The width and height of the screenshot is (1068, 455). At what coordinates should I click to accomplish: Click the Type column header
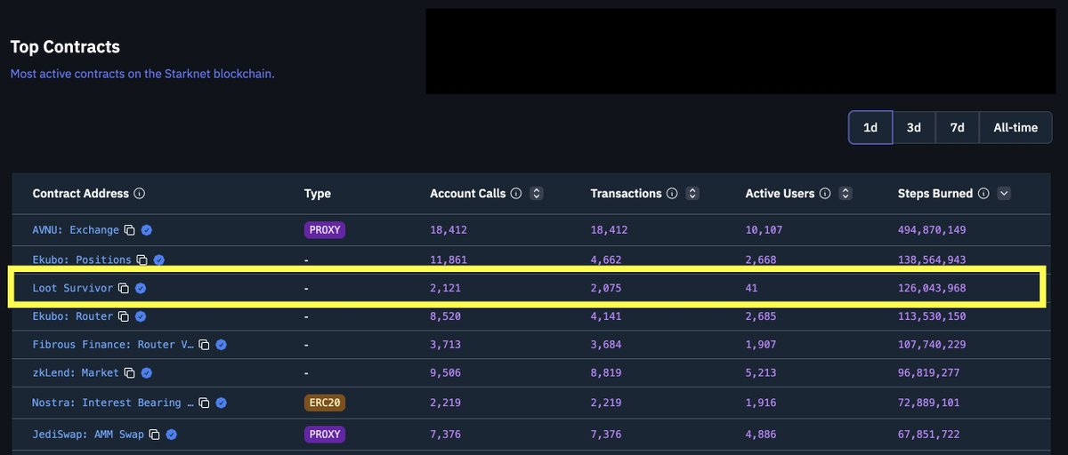point(318,194)
